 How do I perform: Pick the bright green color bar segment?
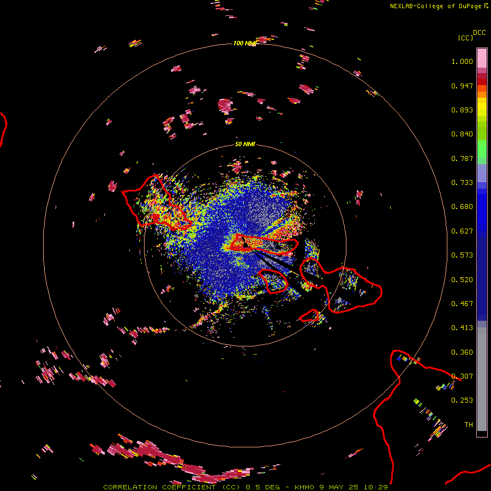click(482, 149)
